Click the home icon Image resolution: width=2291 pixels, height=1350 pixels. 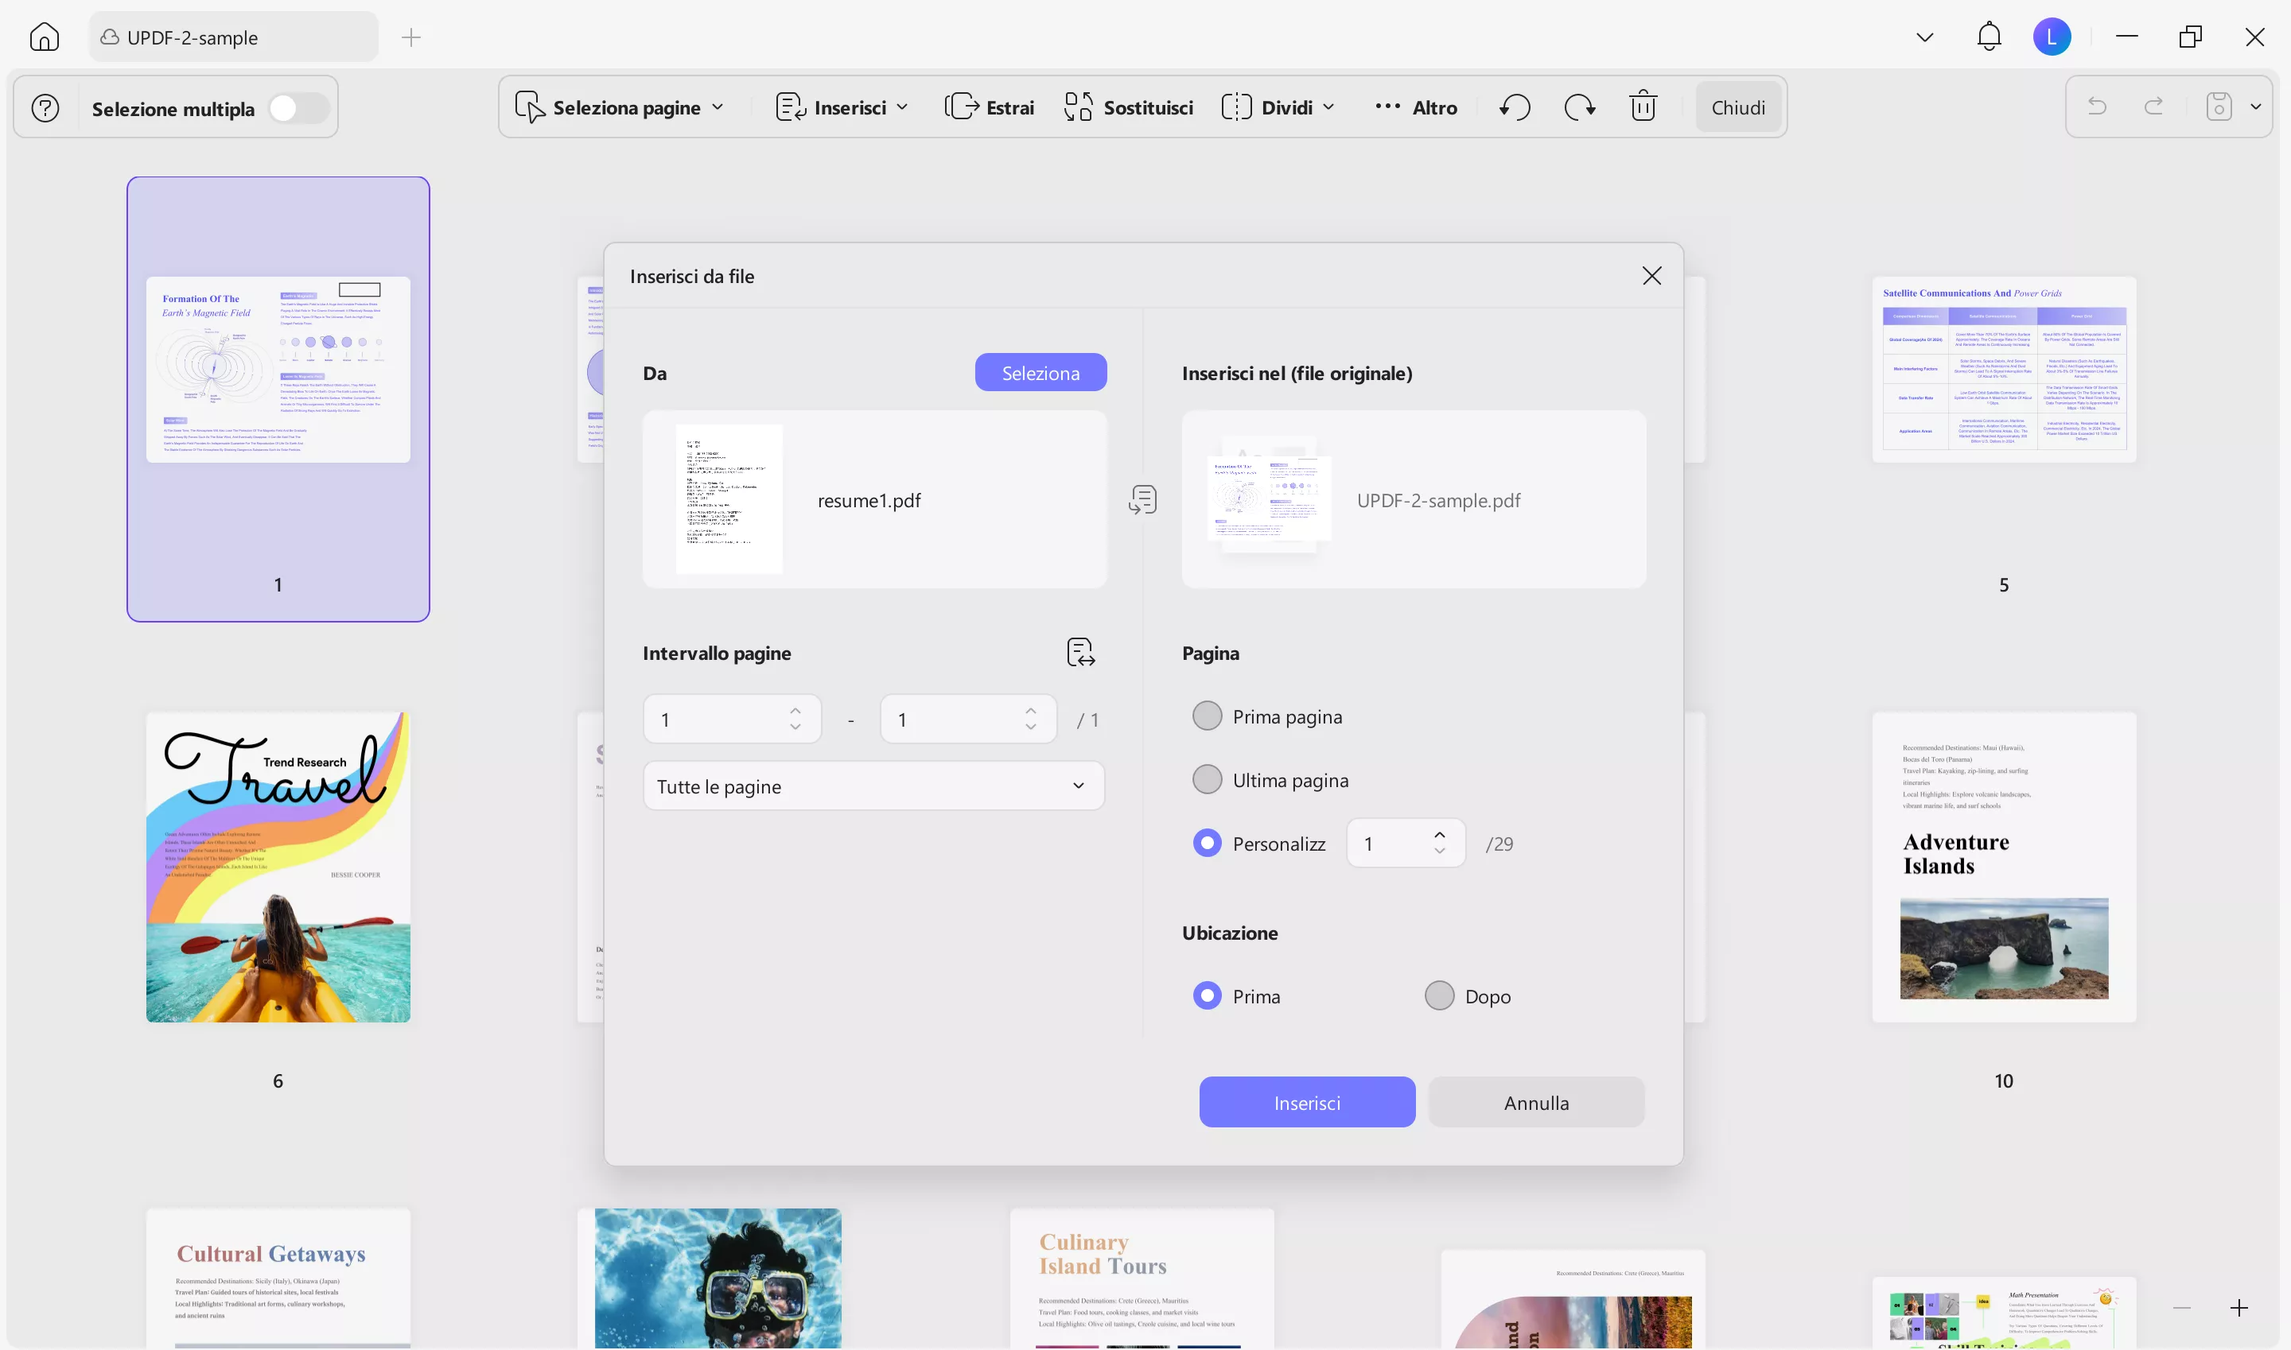pyautogui.click(x=44, y=37)
